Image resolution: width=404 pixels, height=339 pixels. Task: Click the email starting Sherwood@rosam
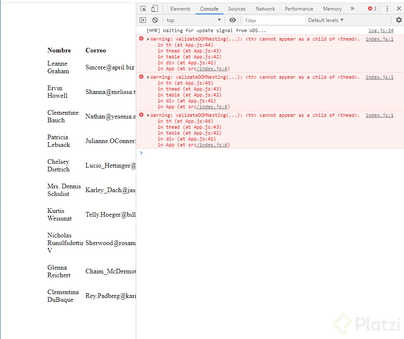tap(110, 243)
